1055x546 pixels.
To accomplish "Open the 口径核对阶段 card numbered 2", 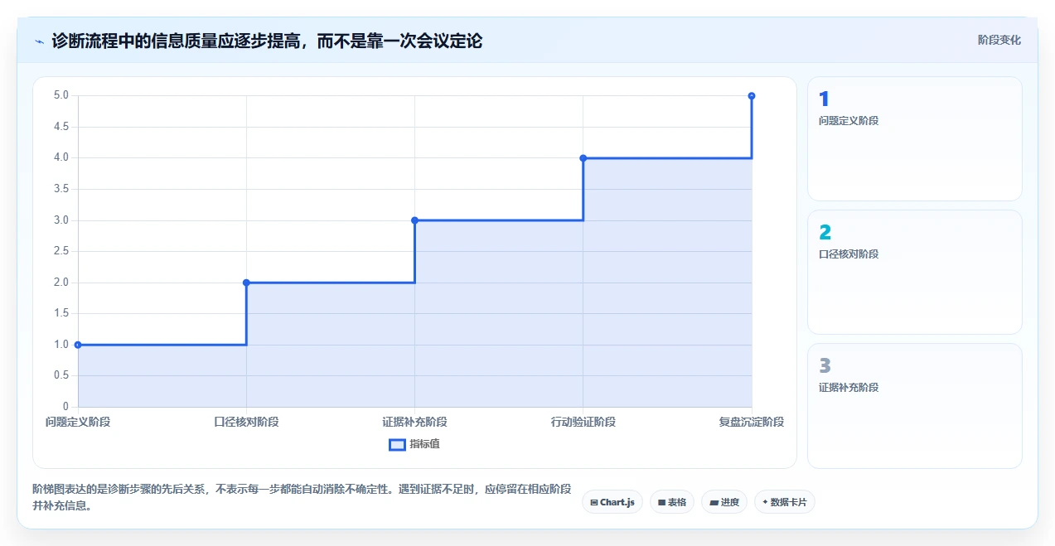I will tap(915, 273).
